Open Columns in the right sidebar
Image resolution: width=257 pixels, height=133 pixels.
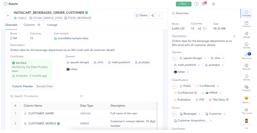click(246, 24)
